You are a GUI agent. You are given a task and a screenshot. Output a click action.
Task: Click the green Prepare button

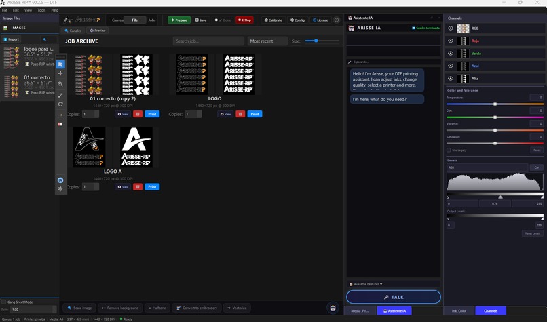coord(179,20)
